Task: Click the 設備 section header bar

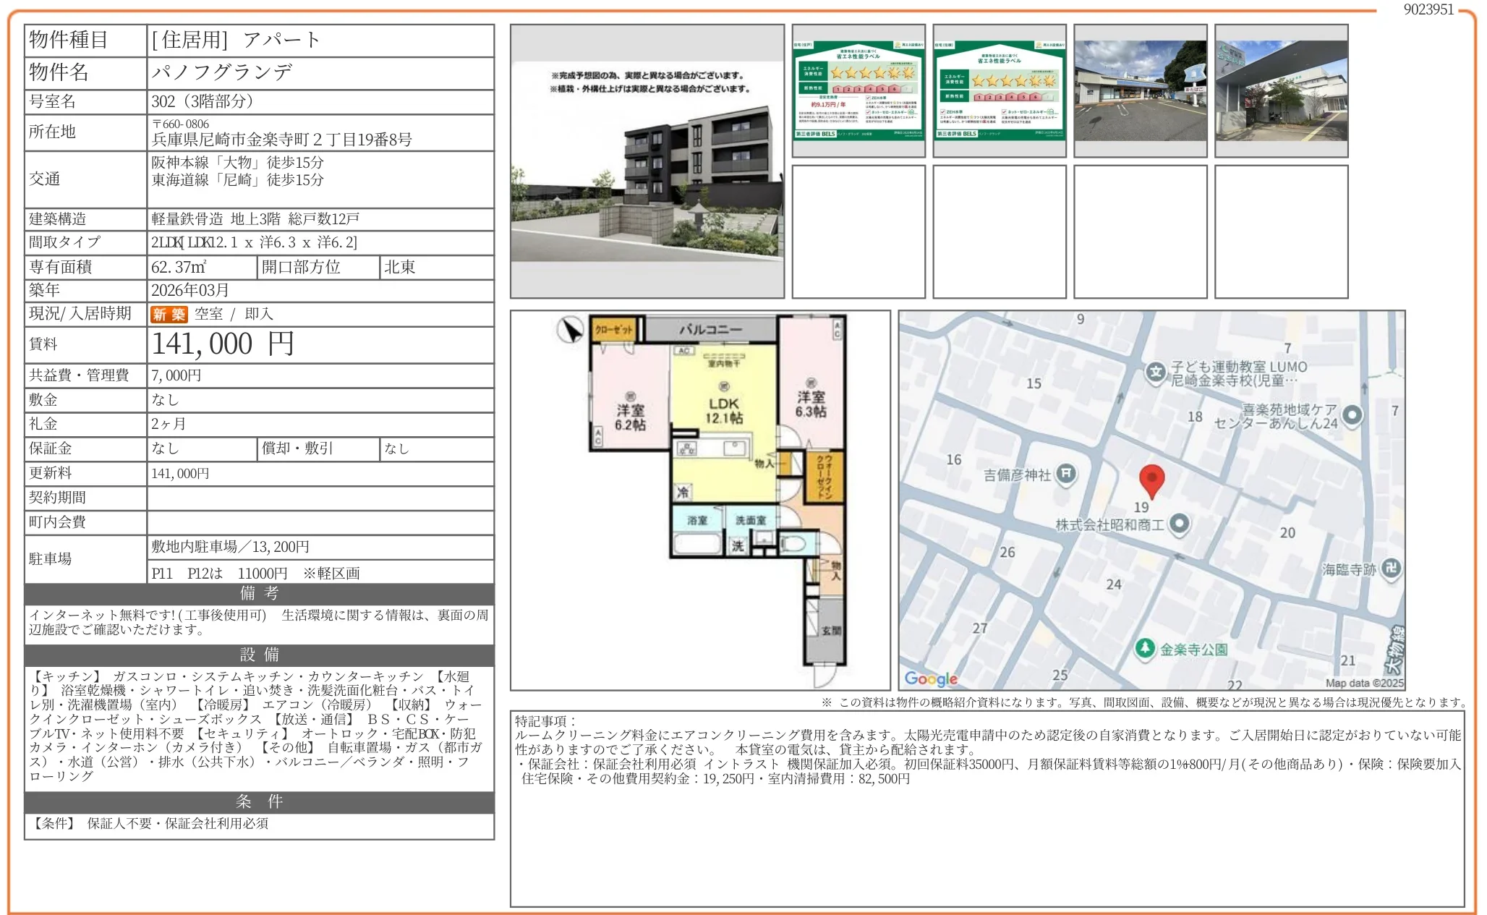Action: coord(259,655)
